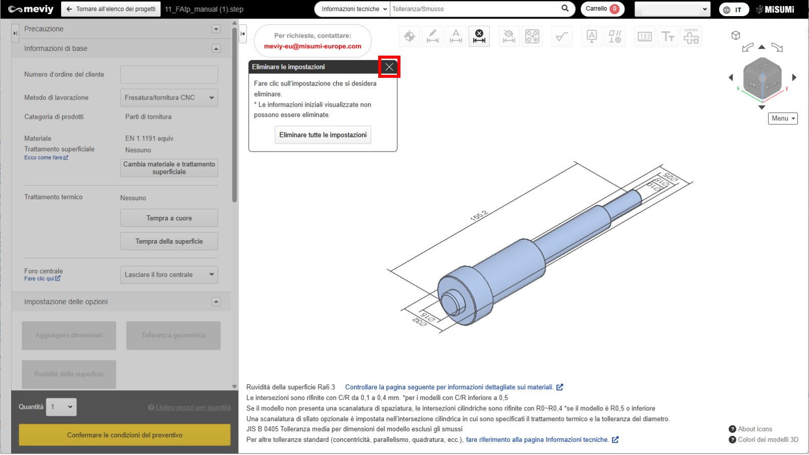The image size is (809, 455).
Task: Click the geometric tolerance symbols icon
Action: point(615,36)
